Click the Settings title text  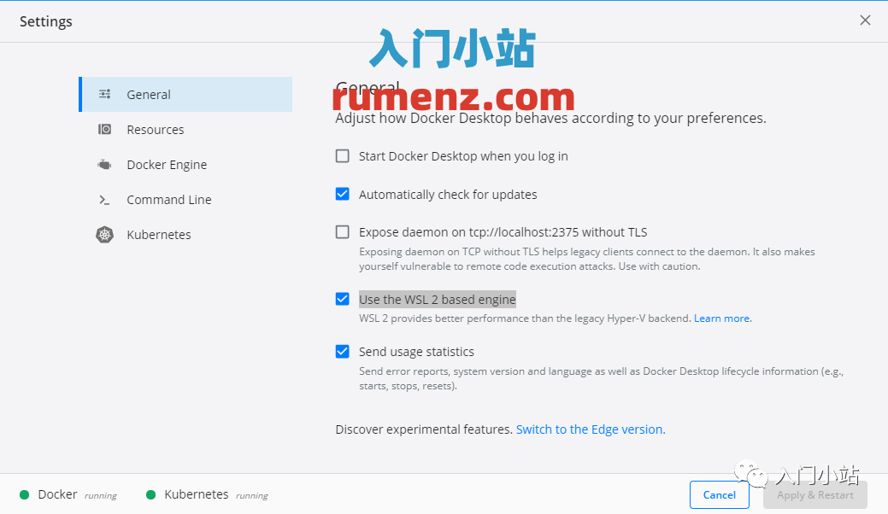coord(46,21)
